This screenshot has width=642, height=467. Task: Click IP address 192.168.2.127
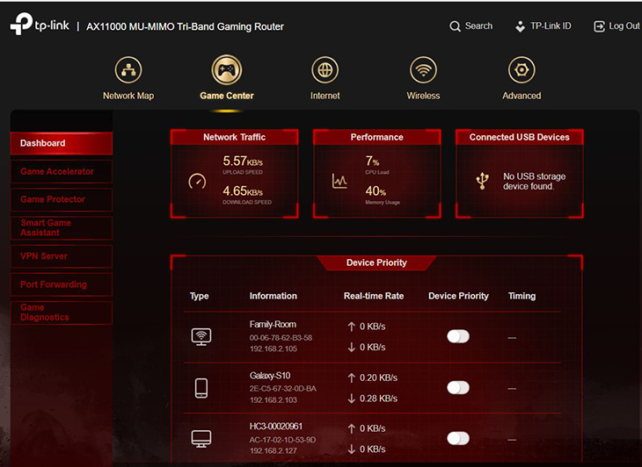274,450
